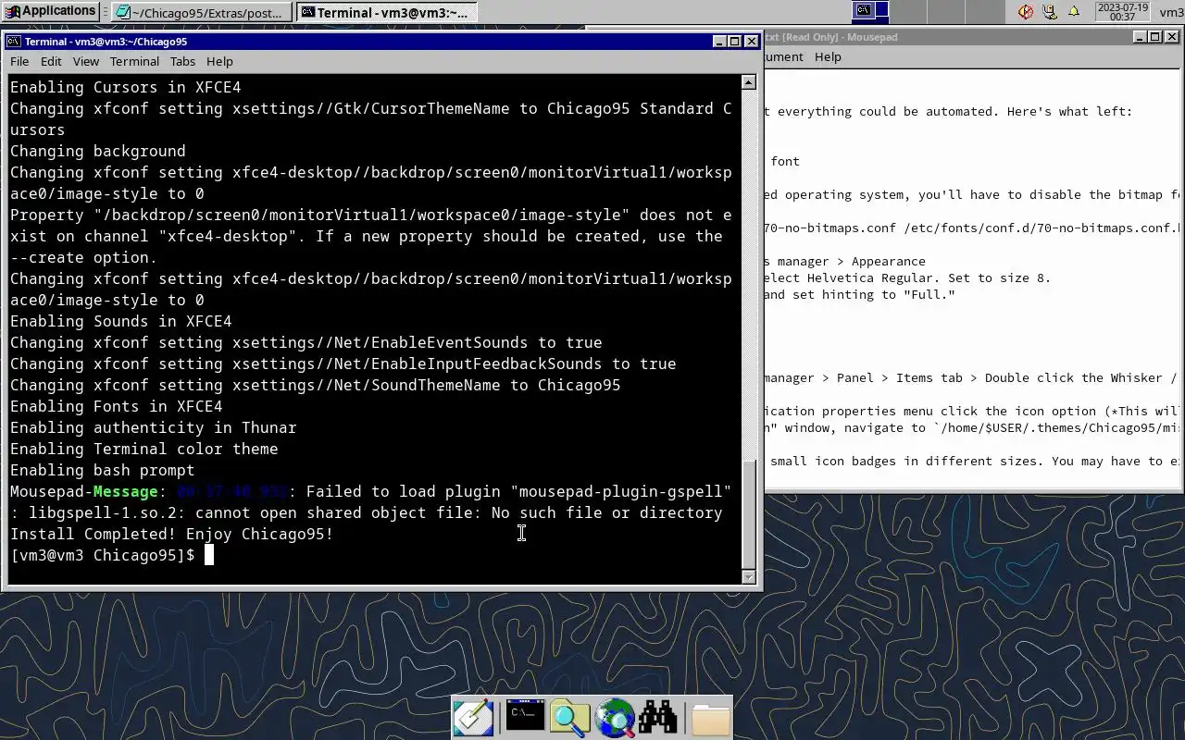
Task: Click the 'Double click the Whisker' line in Mousepad
Action: click(1073, 377)
